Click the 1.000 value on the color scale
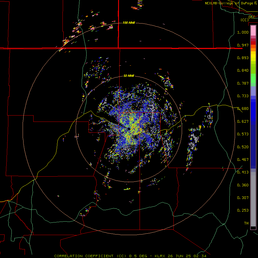 243,32
